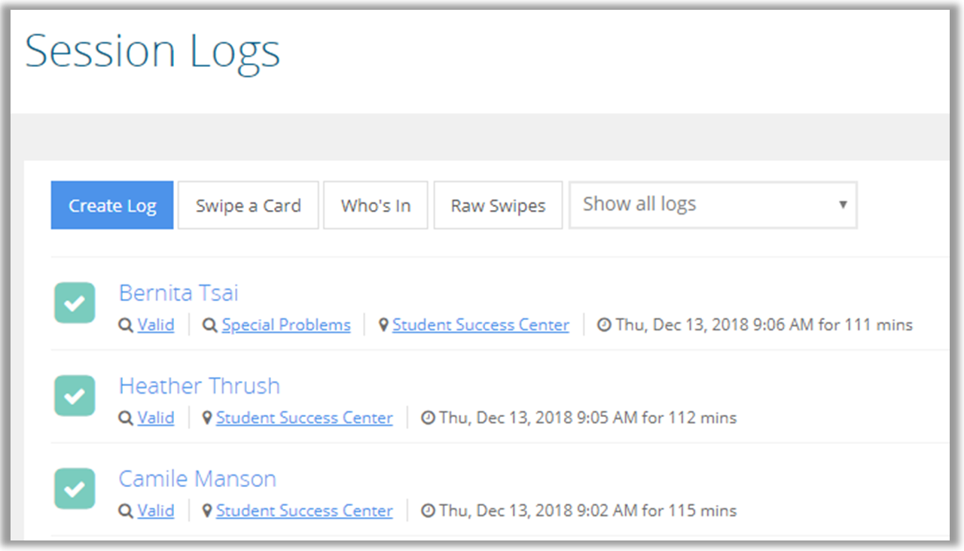Uncheck Heather Thrush's session log checkbox
964x551 pixels.
pos(75,395)
